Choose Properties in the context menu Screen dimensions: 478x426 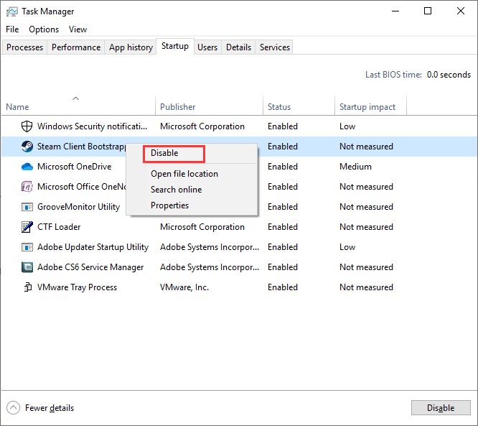tap(169, 205)
